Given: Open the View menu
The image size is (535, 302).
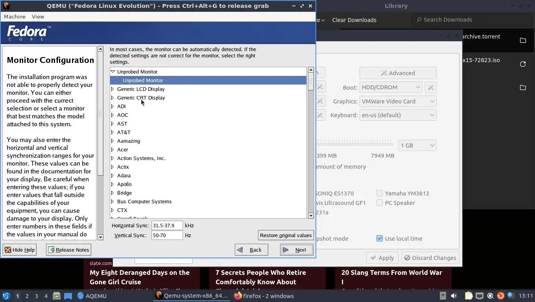Looking at the screenshot, I should pos(38,17).
